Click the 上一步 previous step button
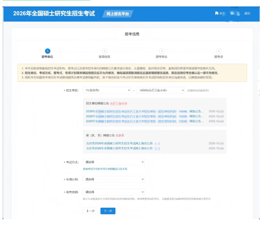This screenshot has height=226, width=260. tap(90, 211)
